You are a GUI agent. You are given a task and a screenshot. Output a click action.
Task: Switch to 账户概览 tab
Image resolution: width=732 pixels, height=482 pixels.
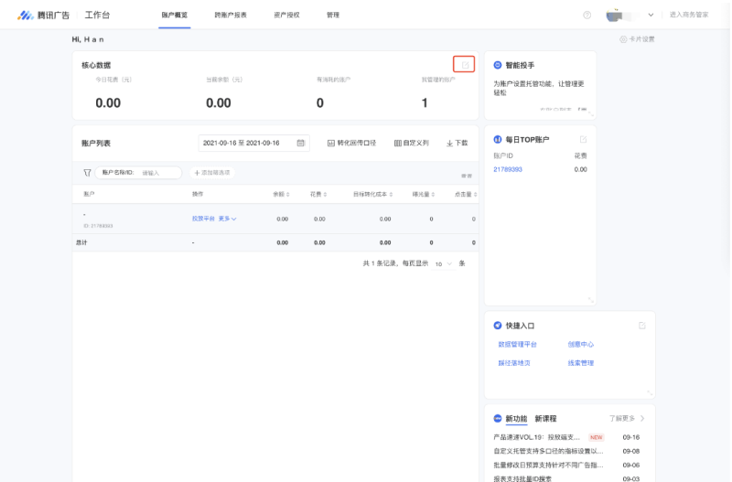[x=174, y=15]
